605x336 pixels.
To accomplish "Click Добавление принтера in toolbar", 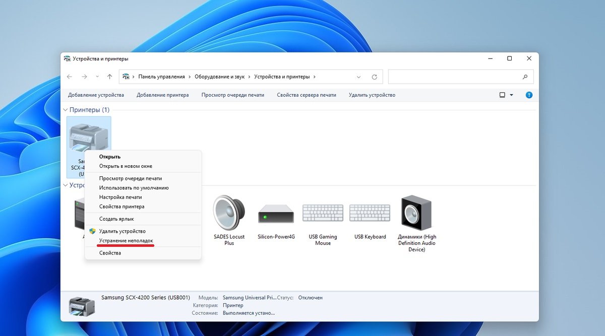I will point(162,95).
